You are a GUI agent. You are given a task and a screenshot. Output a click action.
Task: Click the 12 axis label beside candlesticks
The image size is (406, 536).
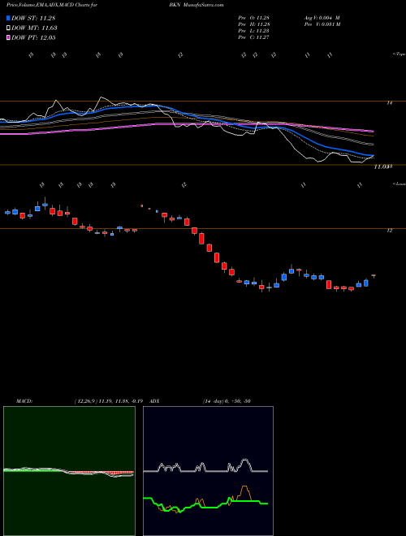pos(389,231)
